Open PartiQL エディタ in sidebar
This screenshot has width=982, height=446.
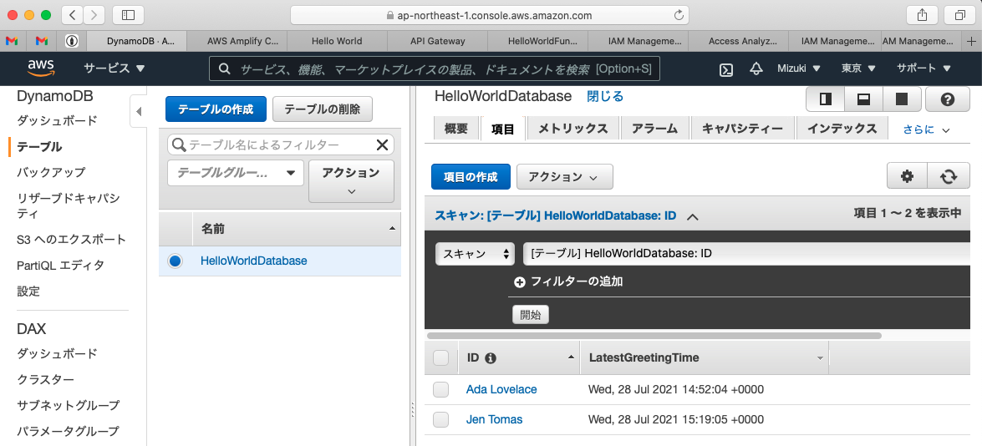[60, 266]
